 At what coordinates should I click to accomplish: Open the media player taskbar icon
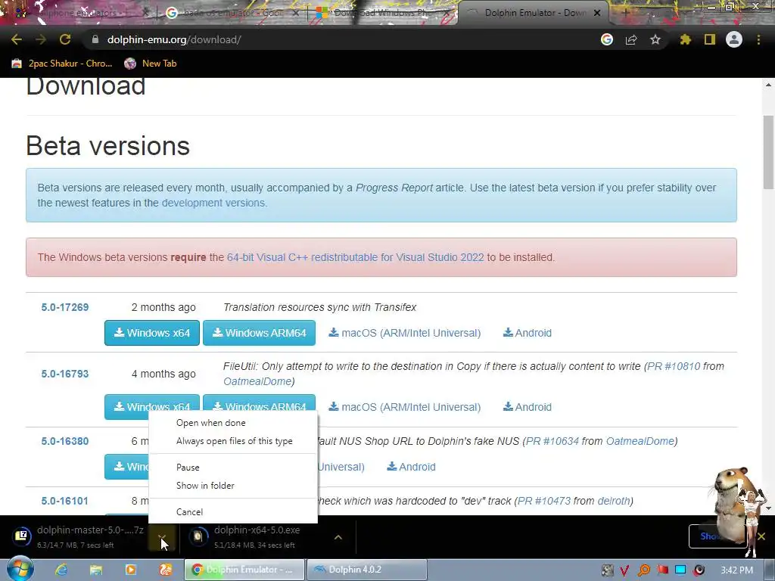tap(130, 570)
